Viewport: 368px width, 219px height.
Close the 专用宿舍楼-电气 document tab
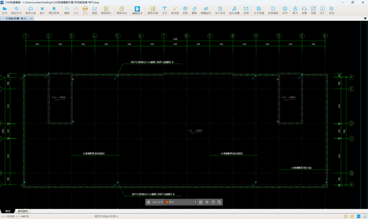(31, 19)
